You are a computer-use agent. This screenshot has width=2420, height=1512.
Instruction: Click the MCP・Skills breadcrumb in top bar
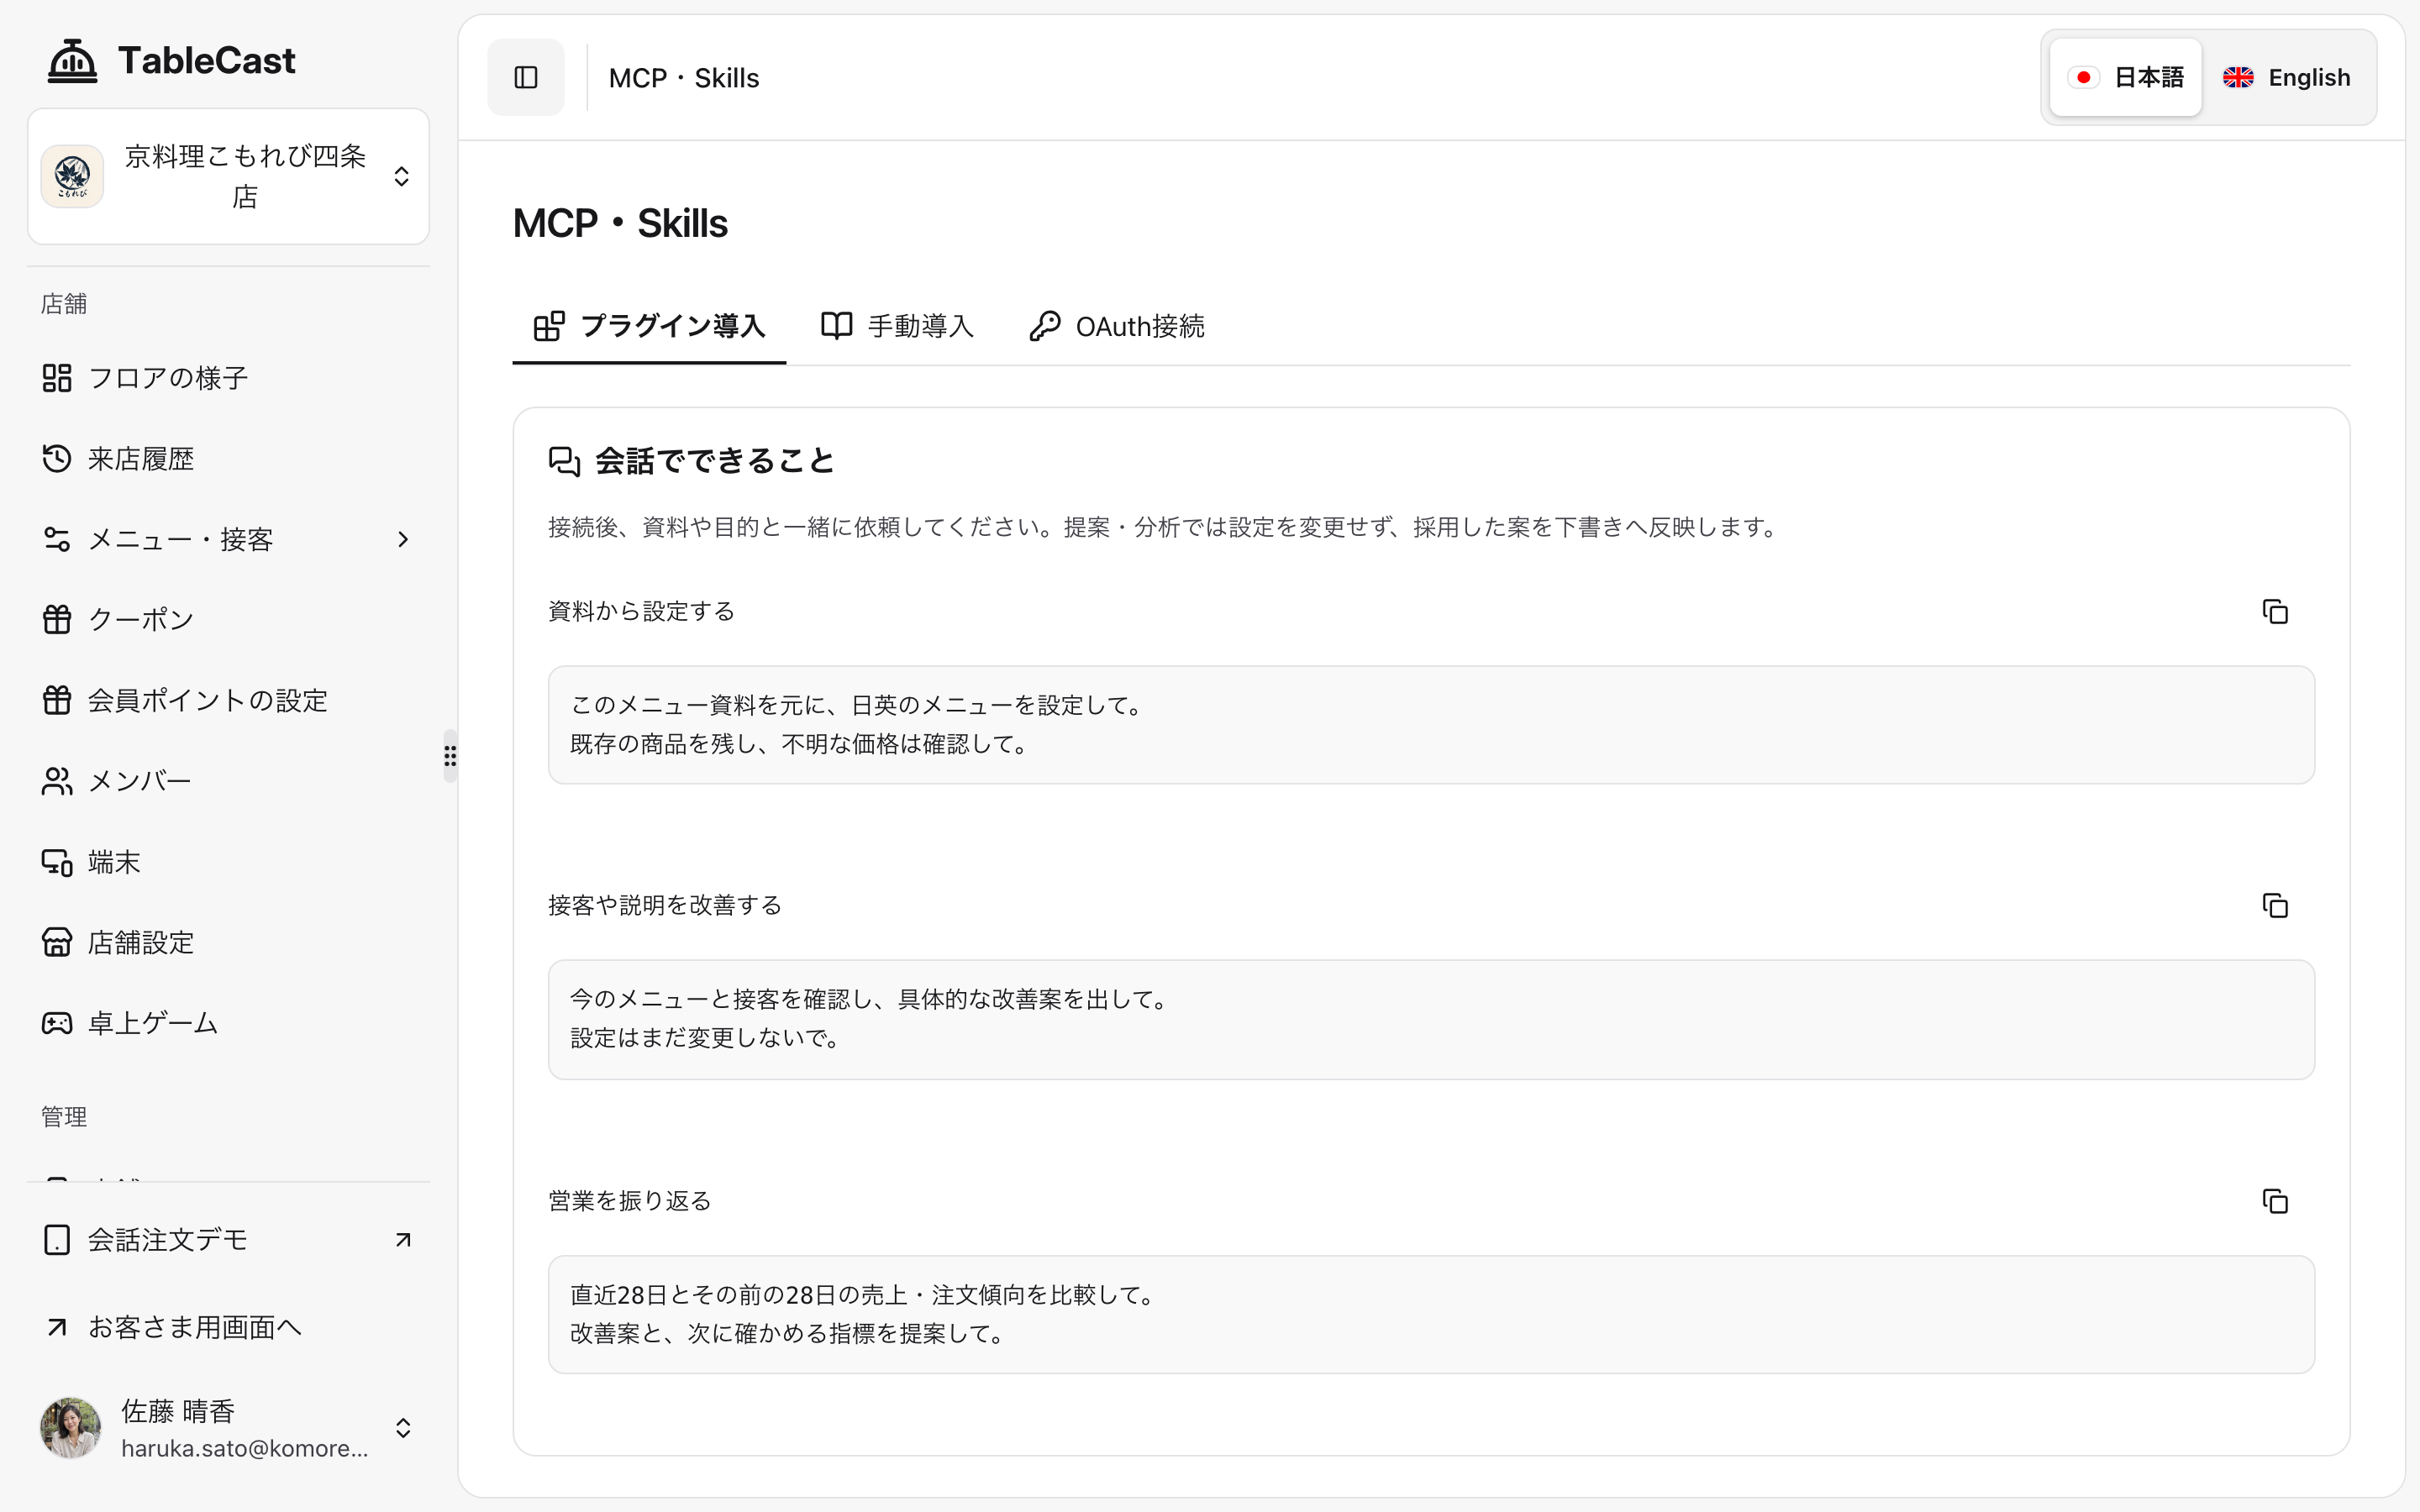click(x=684, y=78)
